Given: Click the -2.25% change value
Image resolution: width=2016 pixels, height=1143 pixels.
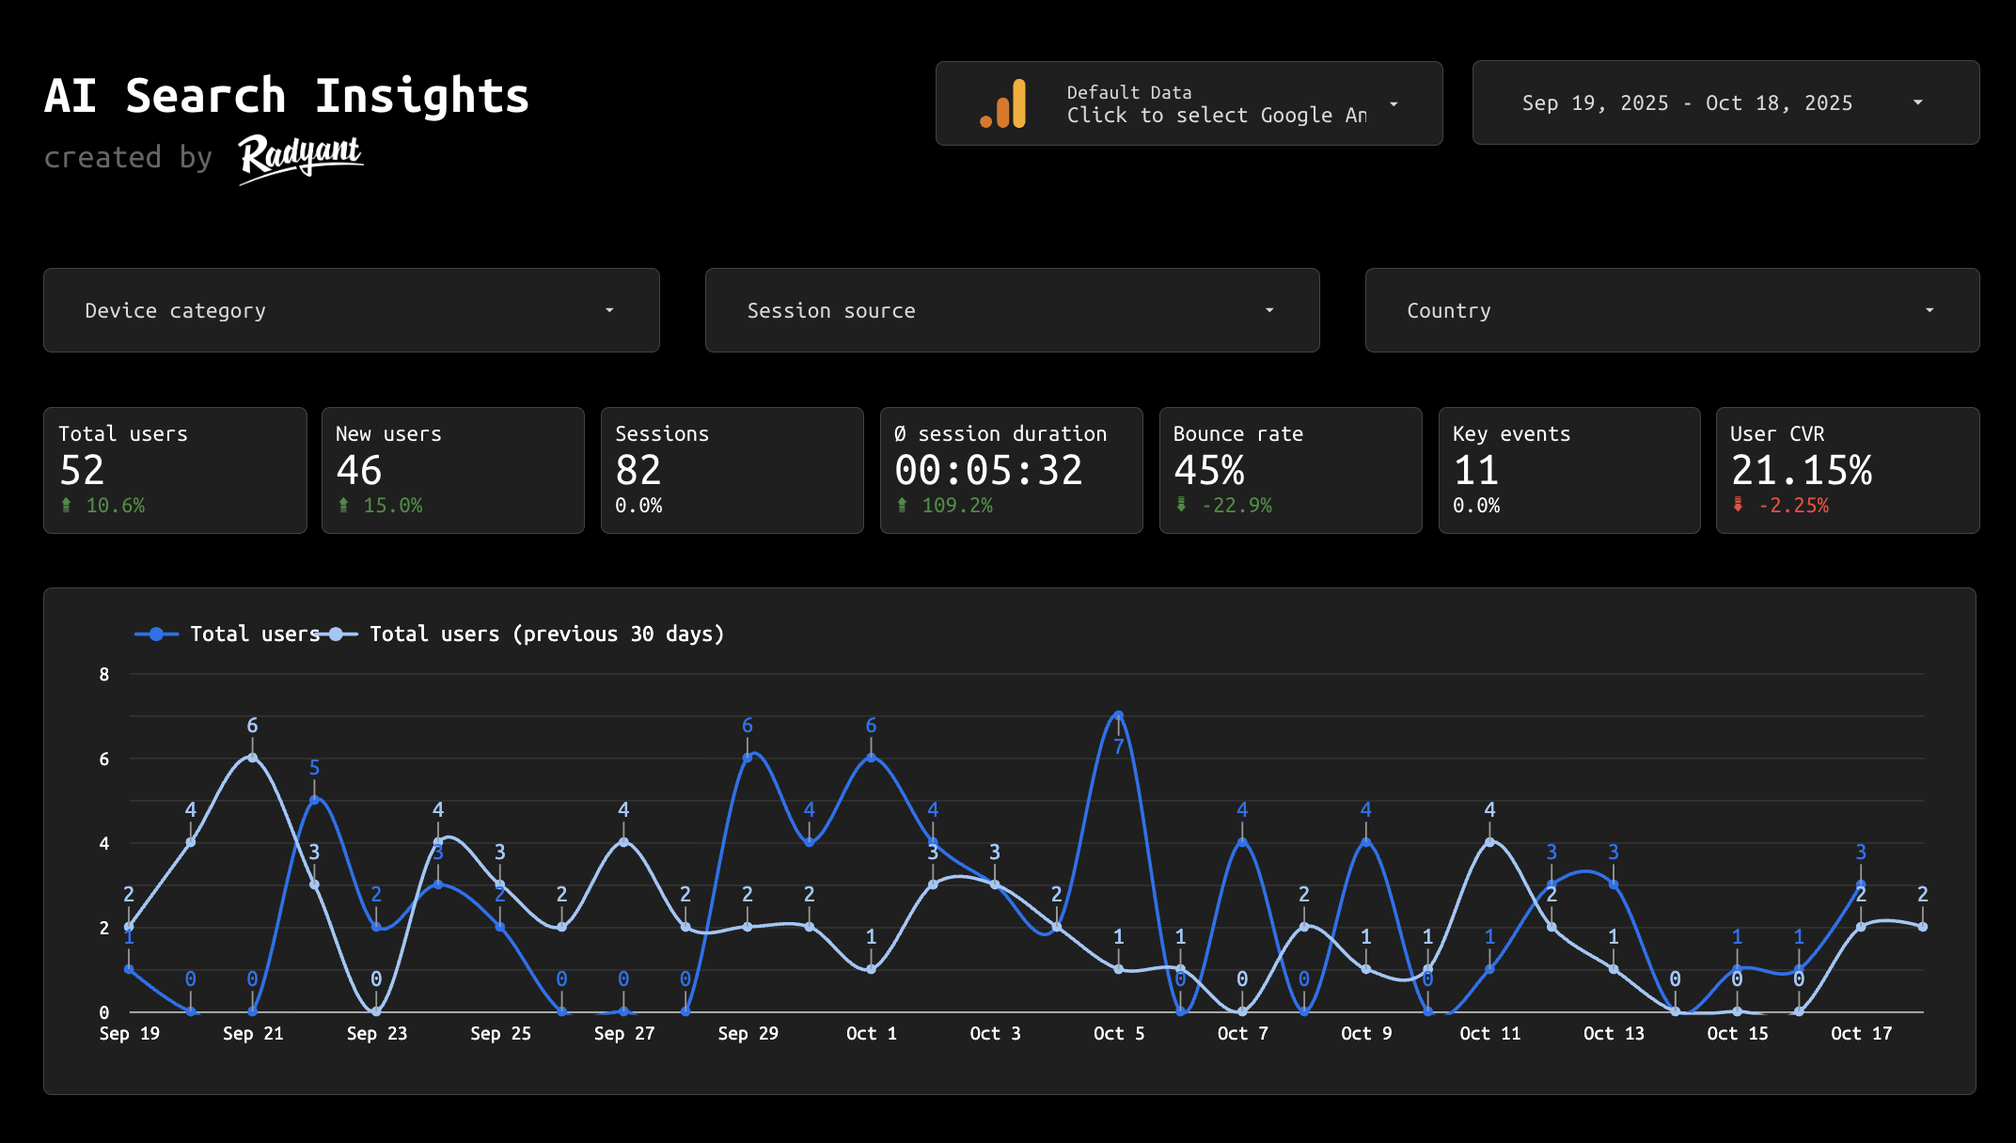Looking at the screenshot, I should tap(1793, 506).
